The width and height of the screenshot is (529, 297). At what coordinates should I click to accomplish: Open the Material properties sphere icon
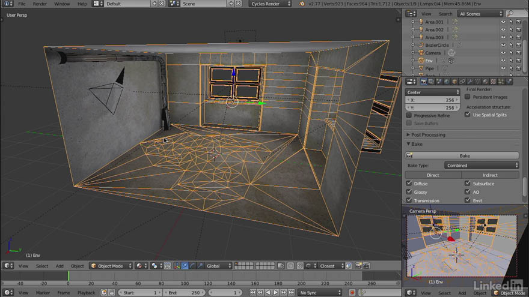point(486,82)
